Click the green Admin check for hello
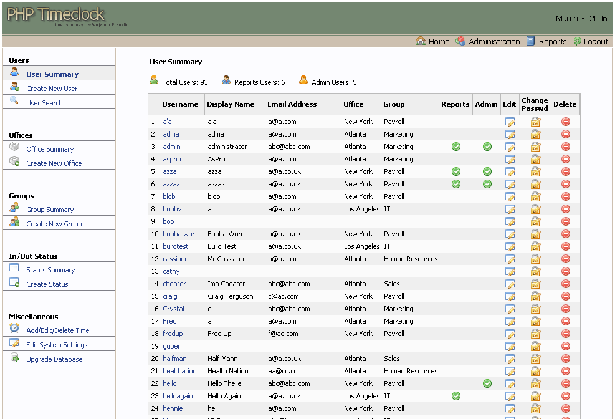Image resolution: width=615 pixels, height=419 pixels. pyautogui.click(x=487, y=383)
